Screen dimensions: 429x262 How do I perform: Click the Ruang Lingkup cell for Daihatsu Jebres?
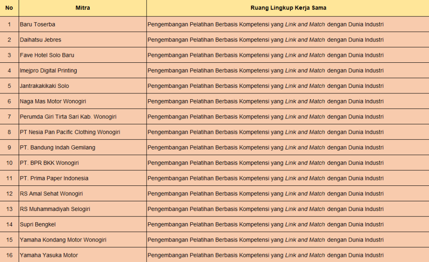click(288, 40)
